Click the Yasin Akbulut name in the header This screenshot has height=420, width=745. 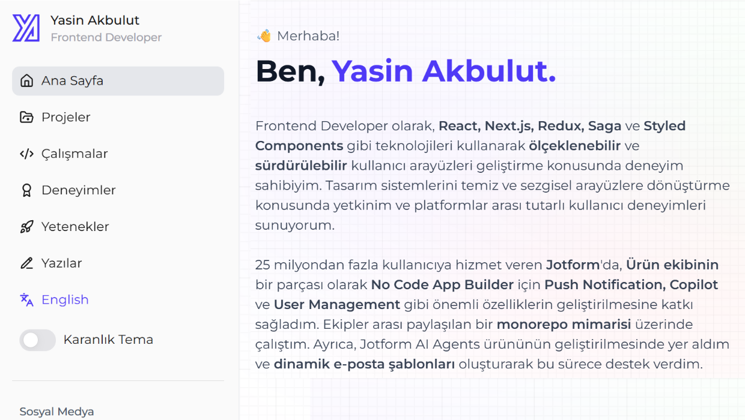(x=95, y=20)
